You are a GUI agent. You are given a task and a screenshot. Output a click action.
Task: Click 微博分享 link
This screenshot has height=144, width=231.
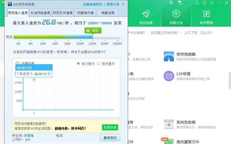pyautogui.click(x=113, y=4)
